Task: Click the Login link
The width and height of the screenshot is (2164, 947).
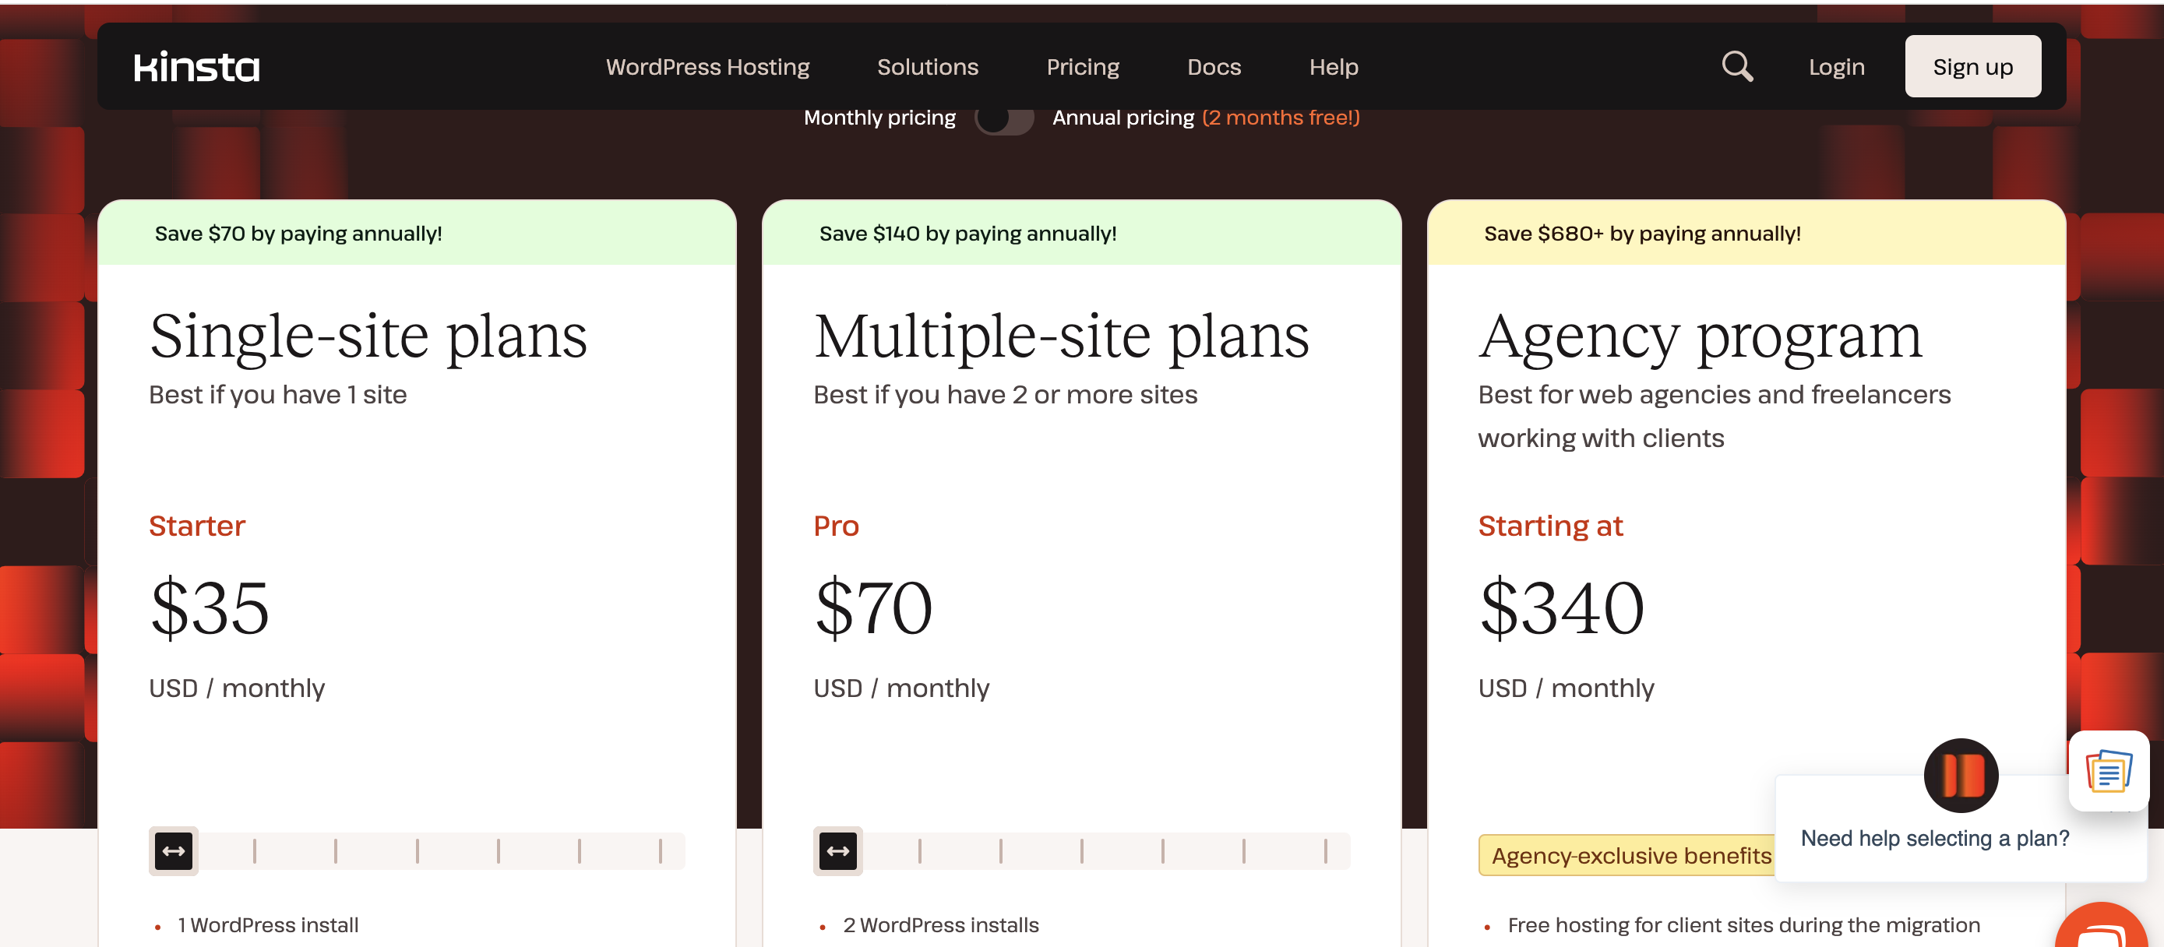Action: pos(1835,67)
